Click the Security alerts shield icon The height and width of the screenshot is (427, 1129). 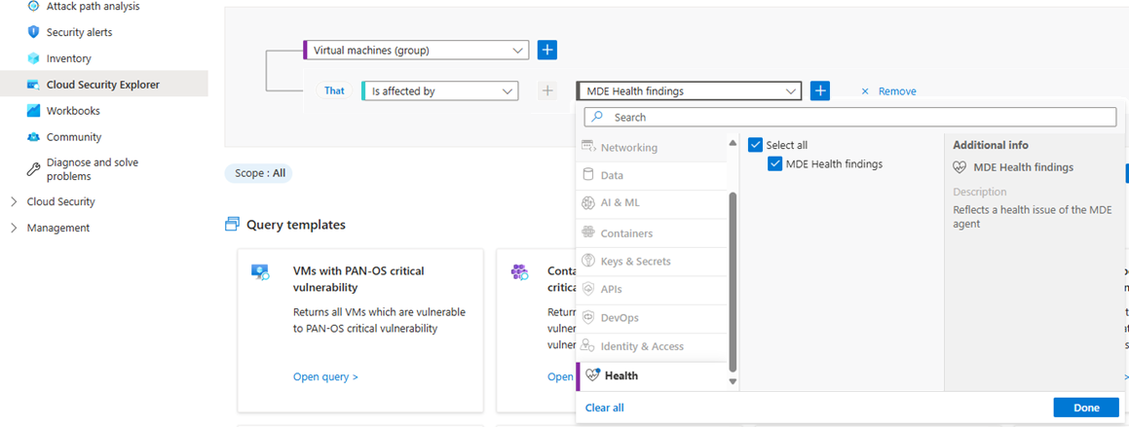(x=33, y=32)
